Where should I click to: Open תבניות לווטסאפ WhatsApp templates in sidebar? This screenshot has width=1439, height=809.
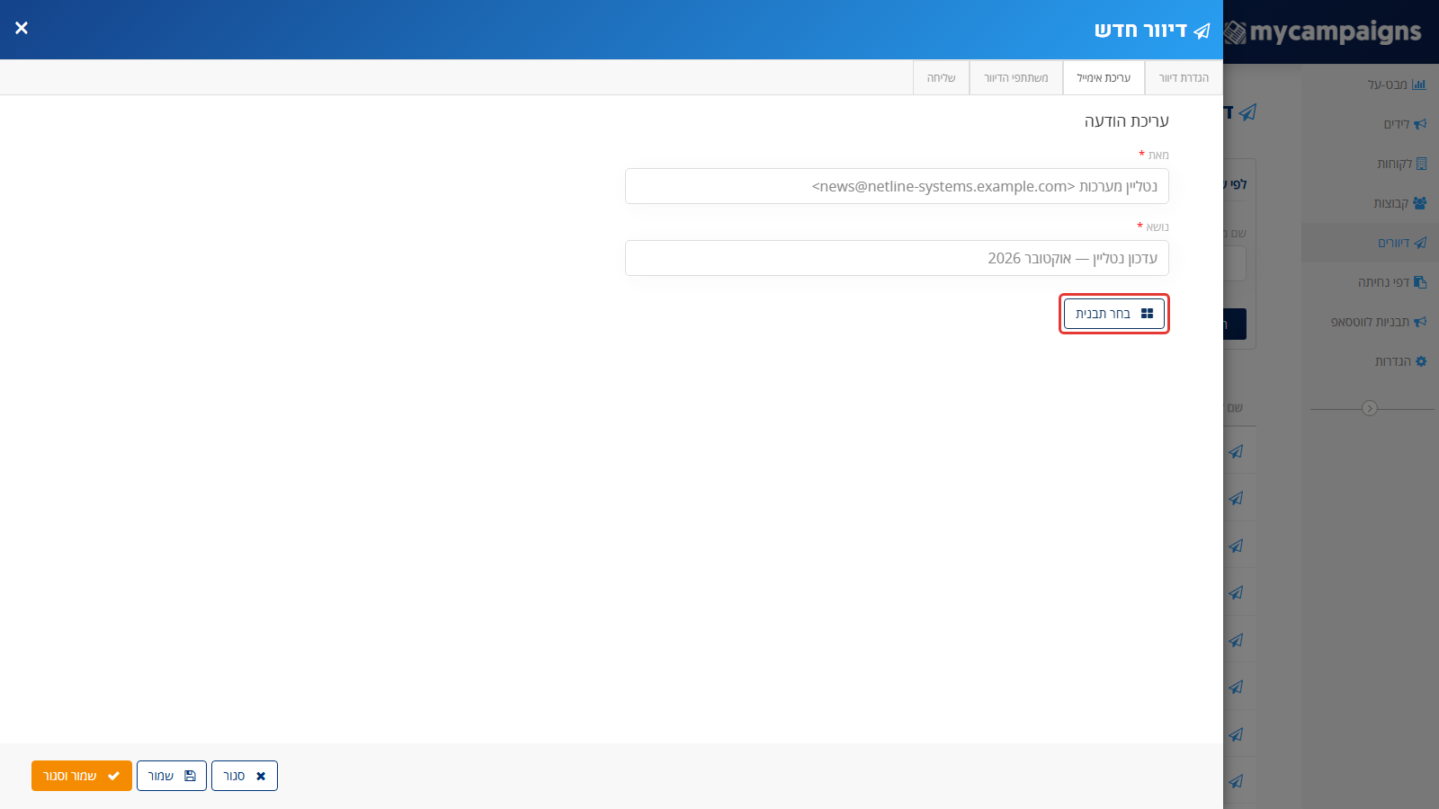pyautogui.click(x=1370, y=322)
